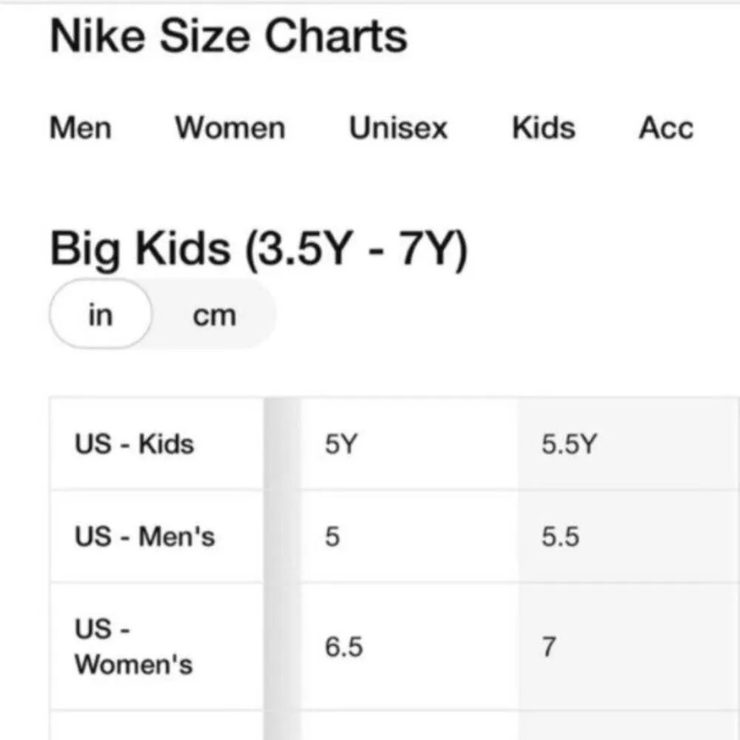Click the men's size 5.5 cell

pos(560,536)
